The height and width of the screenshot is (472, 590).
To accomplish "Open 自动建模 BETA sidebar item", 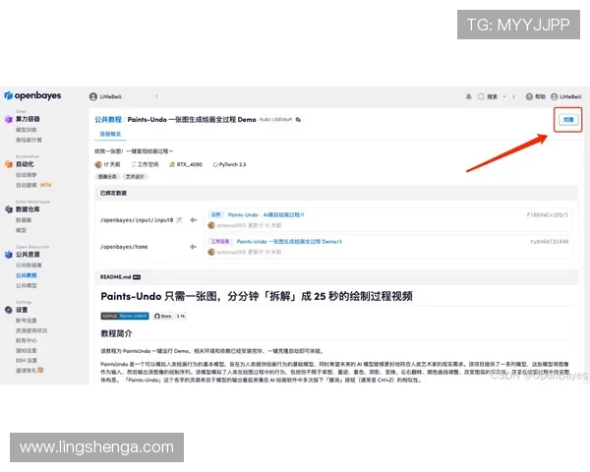I will coord(33,185).
